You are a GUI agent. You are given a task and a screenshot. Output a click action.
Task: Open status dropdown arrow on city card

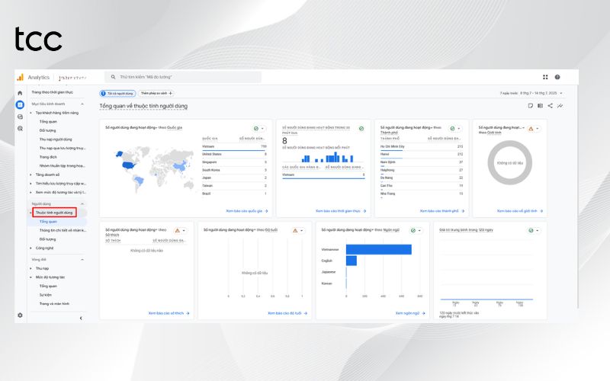tap(459, 129)
